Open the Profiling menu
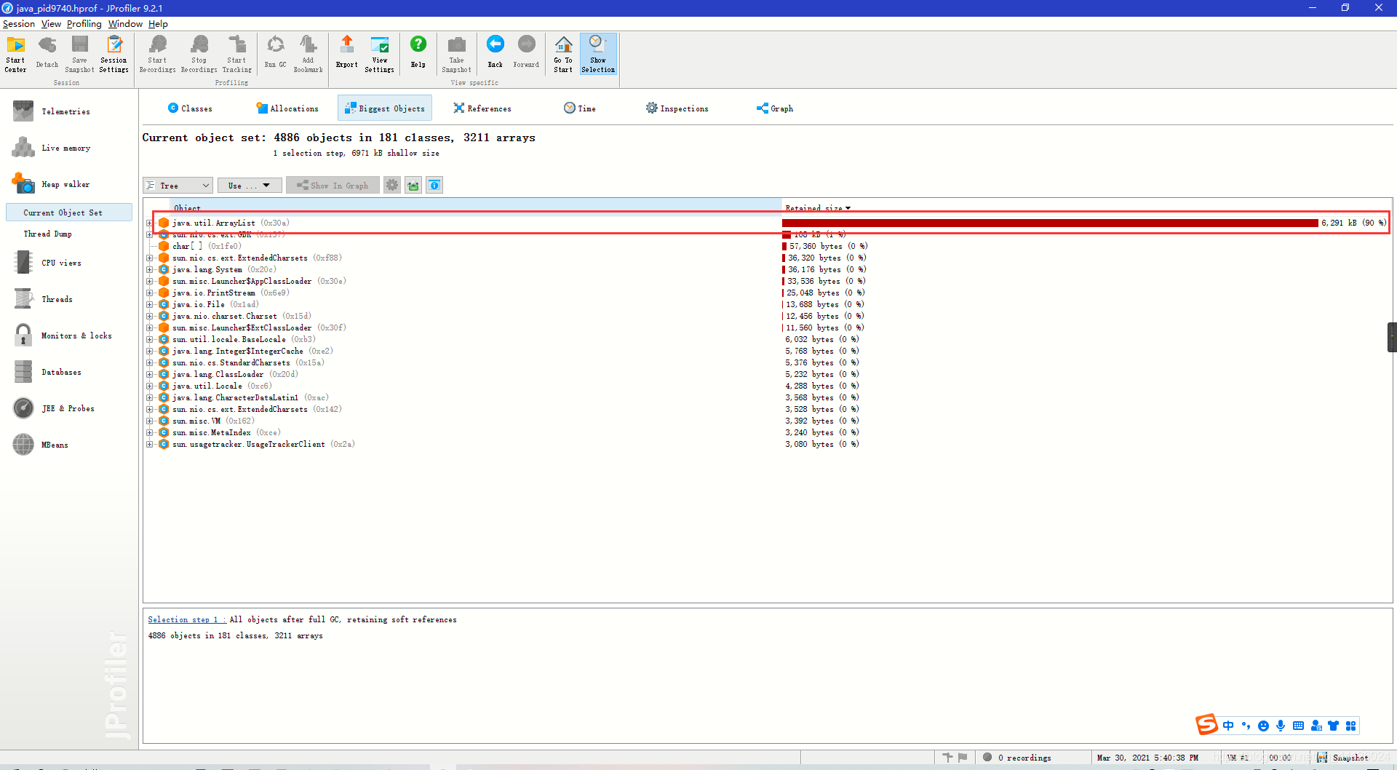Image resolution: width=1397 pixels, height=770 pixels. (x=84, y=24)
